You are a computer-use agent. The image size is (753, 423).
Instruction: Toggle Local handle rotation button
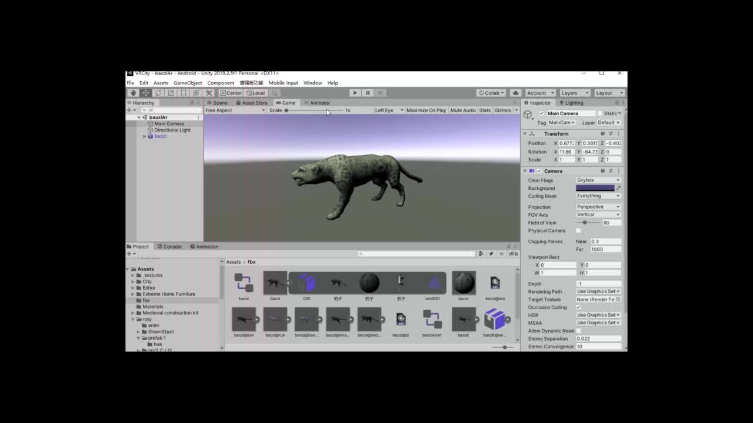click(256, 93)
